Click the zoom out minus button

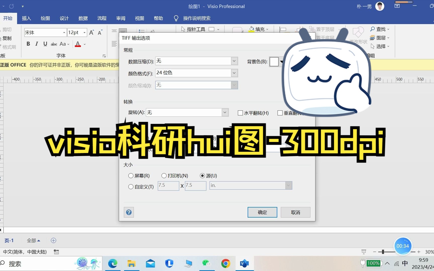[374, 252]
